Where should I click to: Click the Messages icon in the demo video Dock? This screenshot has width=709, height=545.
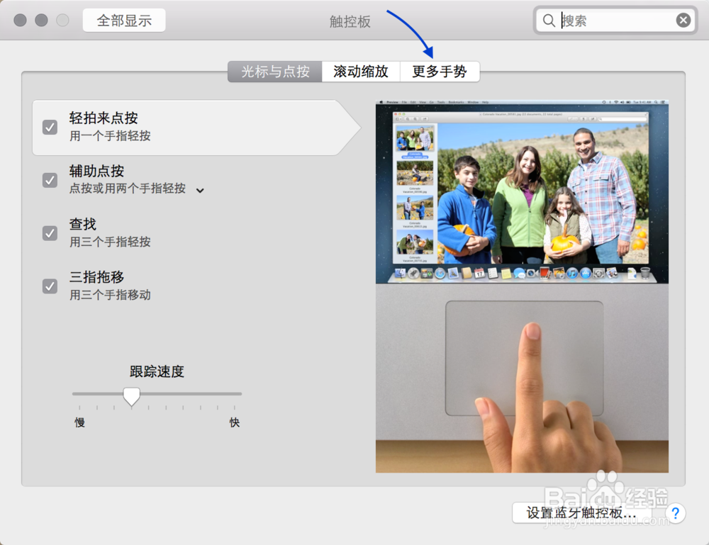coord(518,272)
